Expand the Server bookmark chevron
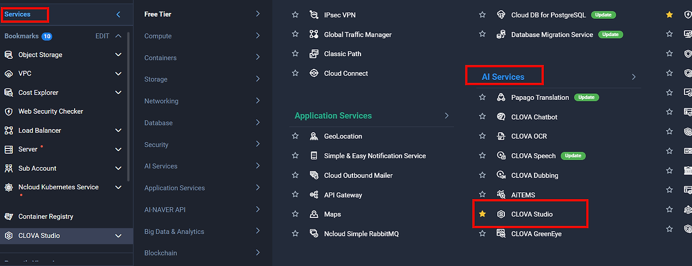Viewport: 692px width, 266px height. pyautogui.click(x=118, y=149)
